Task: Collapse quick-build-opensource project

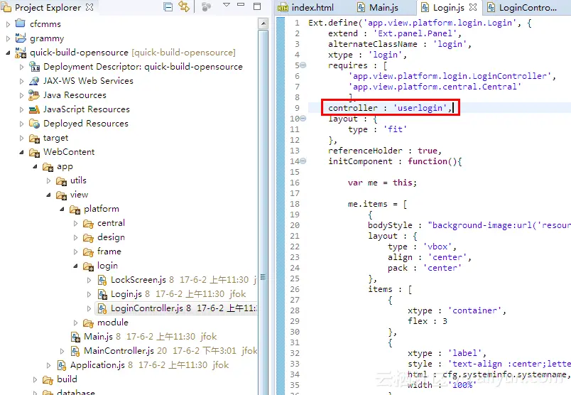Action: 8,53
